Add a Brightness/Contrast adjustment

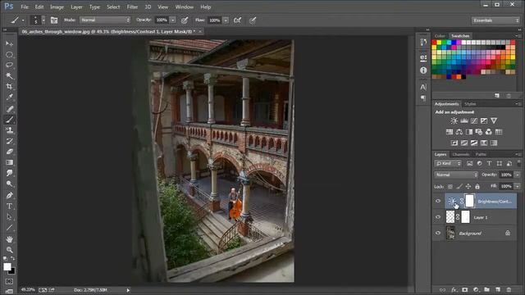point(454,120)
